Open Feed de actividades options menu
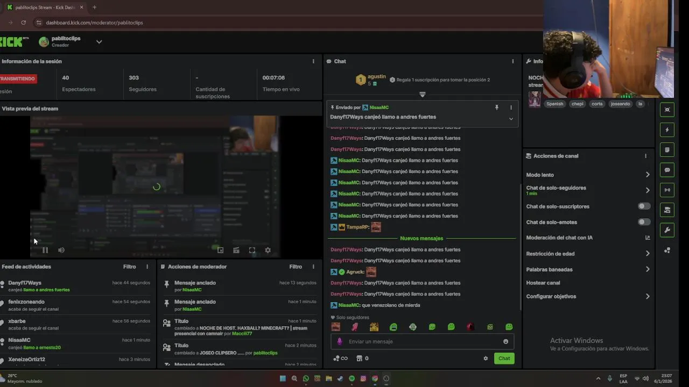Viewport: 689px width, 387px height. [x=147, y=267]
